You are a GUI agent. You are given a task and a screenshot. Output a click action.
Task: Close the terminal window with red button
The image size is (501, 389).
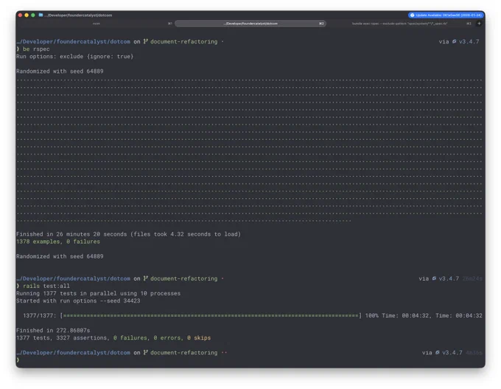[20, 15]
